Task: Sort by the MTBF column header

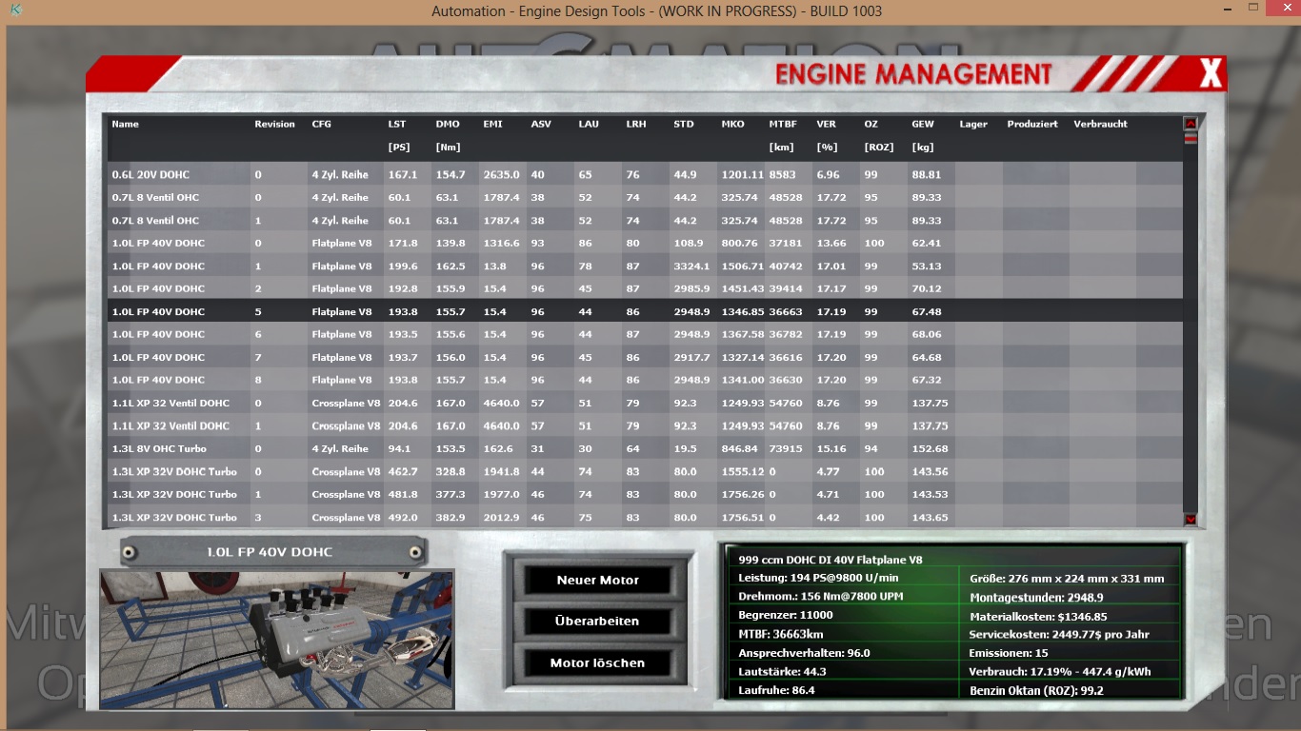Action: point(783,124)
